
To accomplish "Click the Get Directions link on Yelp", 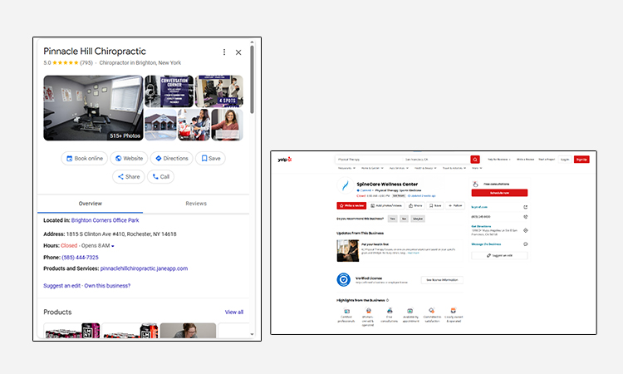I will pyautogui.click(x=481, y=226).
